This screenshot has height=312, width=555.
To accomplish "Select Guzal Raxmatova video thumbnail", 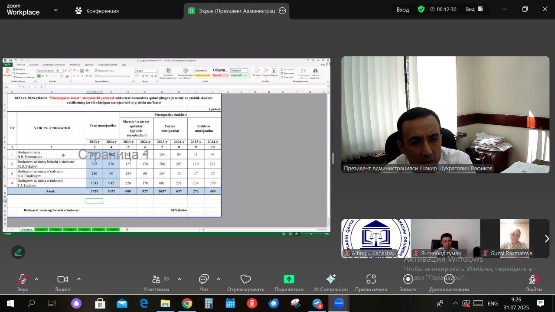I will tap(514, 238).
